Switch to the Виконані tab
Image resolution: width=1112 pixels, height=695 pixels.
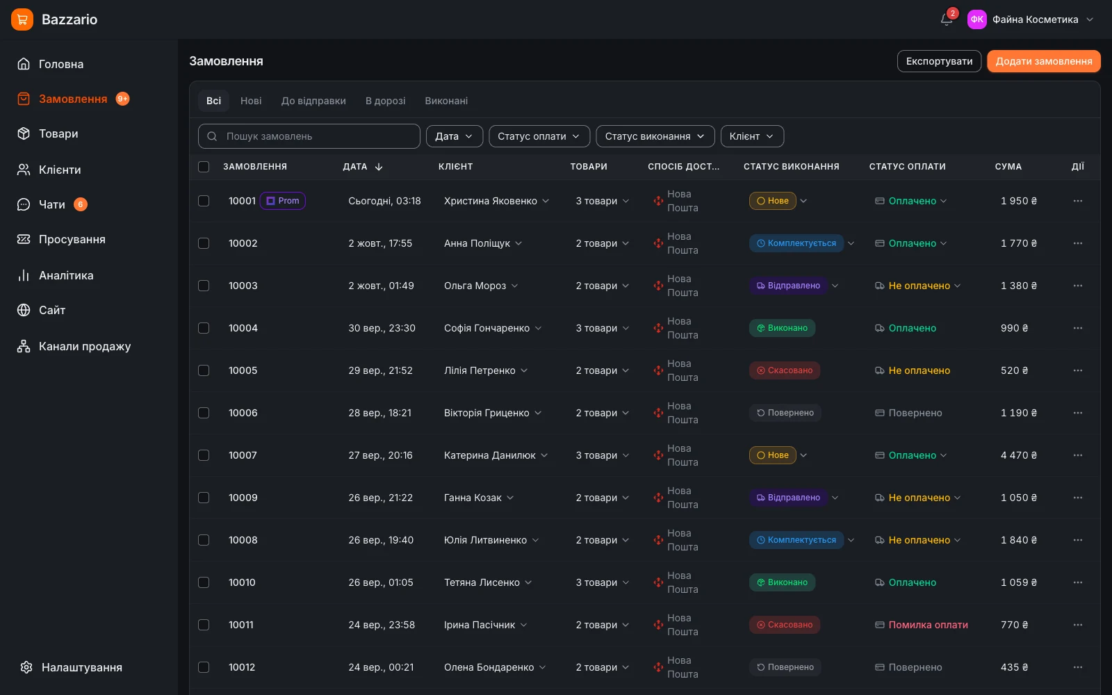446,101
